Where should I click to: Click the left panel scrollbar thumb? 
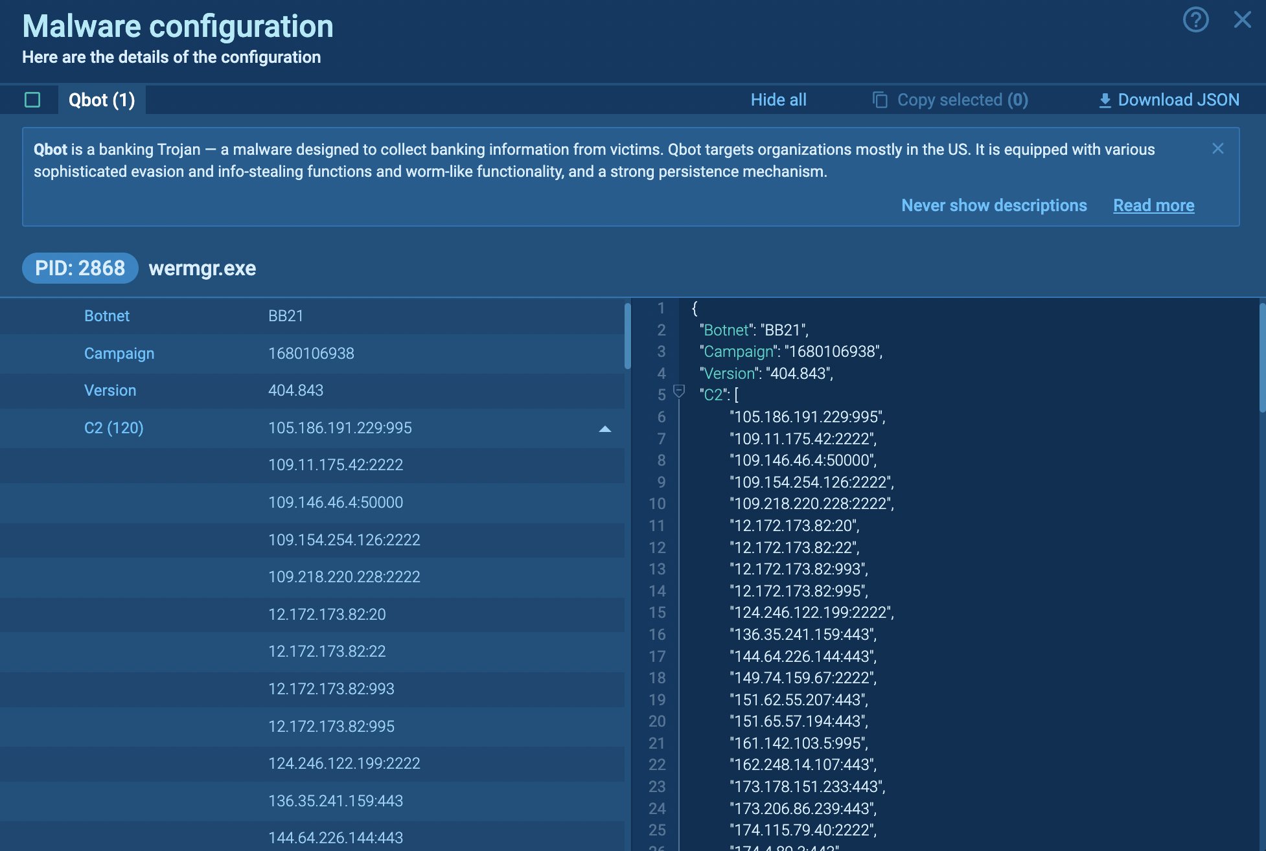[x=627, y=335]
